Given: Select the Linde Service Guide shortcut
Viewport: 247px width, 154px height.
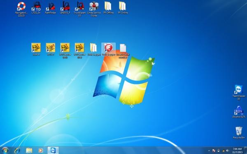Looking at the screenshot, I should 94,9.
